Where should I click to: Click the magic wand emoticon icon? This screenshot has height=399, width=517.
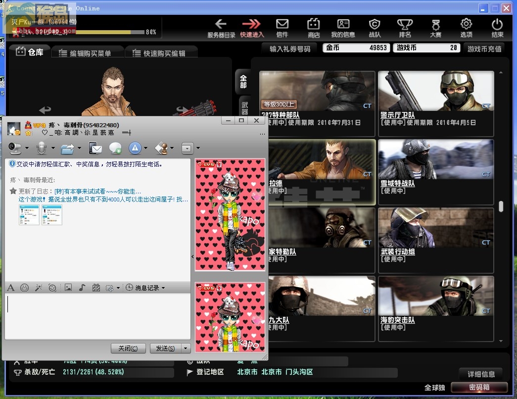39,288
